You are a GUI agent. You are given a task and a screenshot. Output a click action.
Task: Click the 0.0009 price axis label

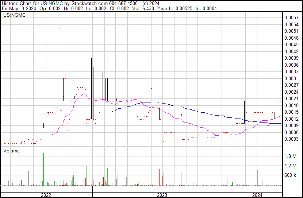291,126
